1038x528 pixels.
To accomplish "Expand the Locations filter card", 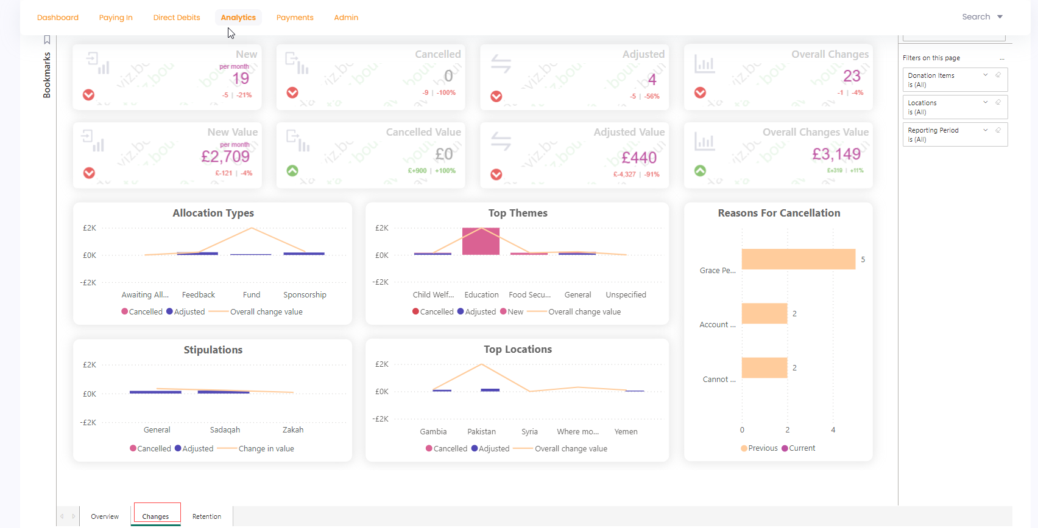I will point(986,102).
